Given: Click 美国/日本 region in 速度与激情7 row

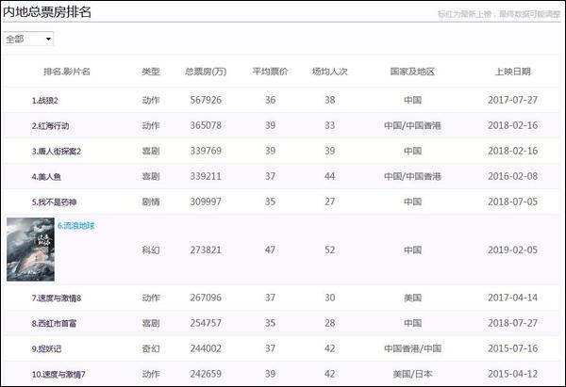Looking at the screenshot, I should (x=412, y=374).
